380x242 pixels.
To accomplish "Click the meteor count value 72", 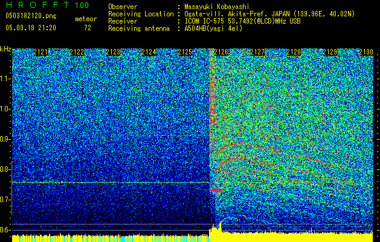I will point(88,28).
